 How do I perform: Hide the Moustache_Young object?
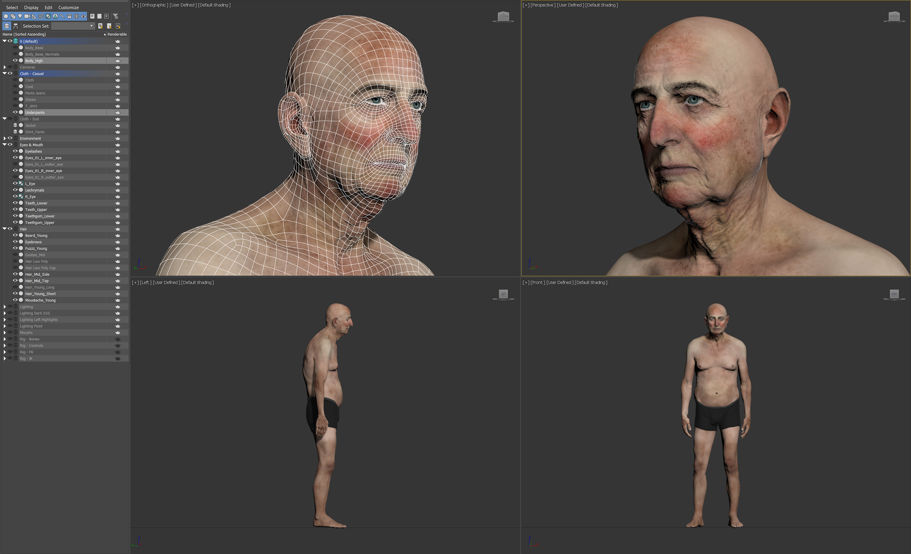[15, 300]
